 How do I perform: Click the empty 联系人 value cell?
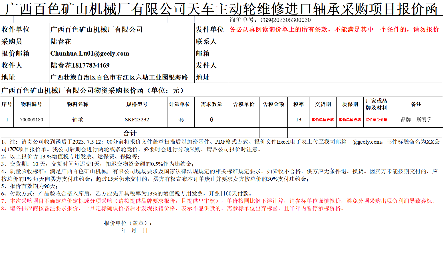335,41
